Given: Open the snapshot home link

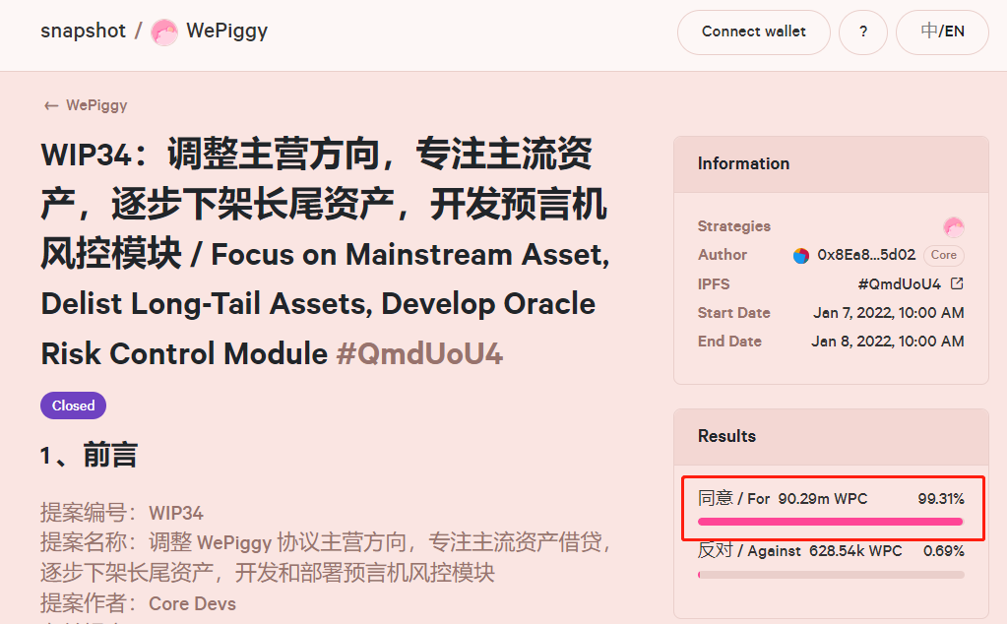Looking at the screenshot, I should click(83, 31).
